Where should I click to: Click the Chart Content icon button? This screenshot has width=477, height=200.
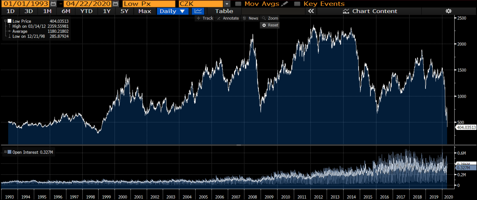click(346, 11)
